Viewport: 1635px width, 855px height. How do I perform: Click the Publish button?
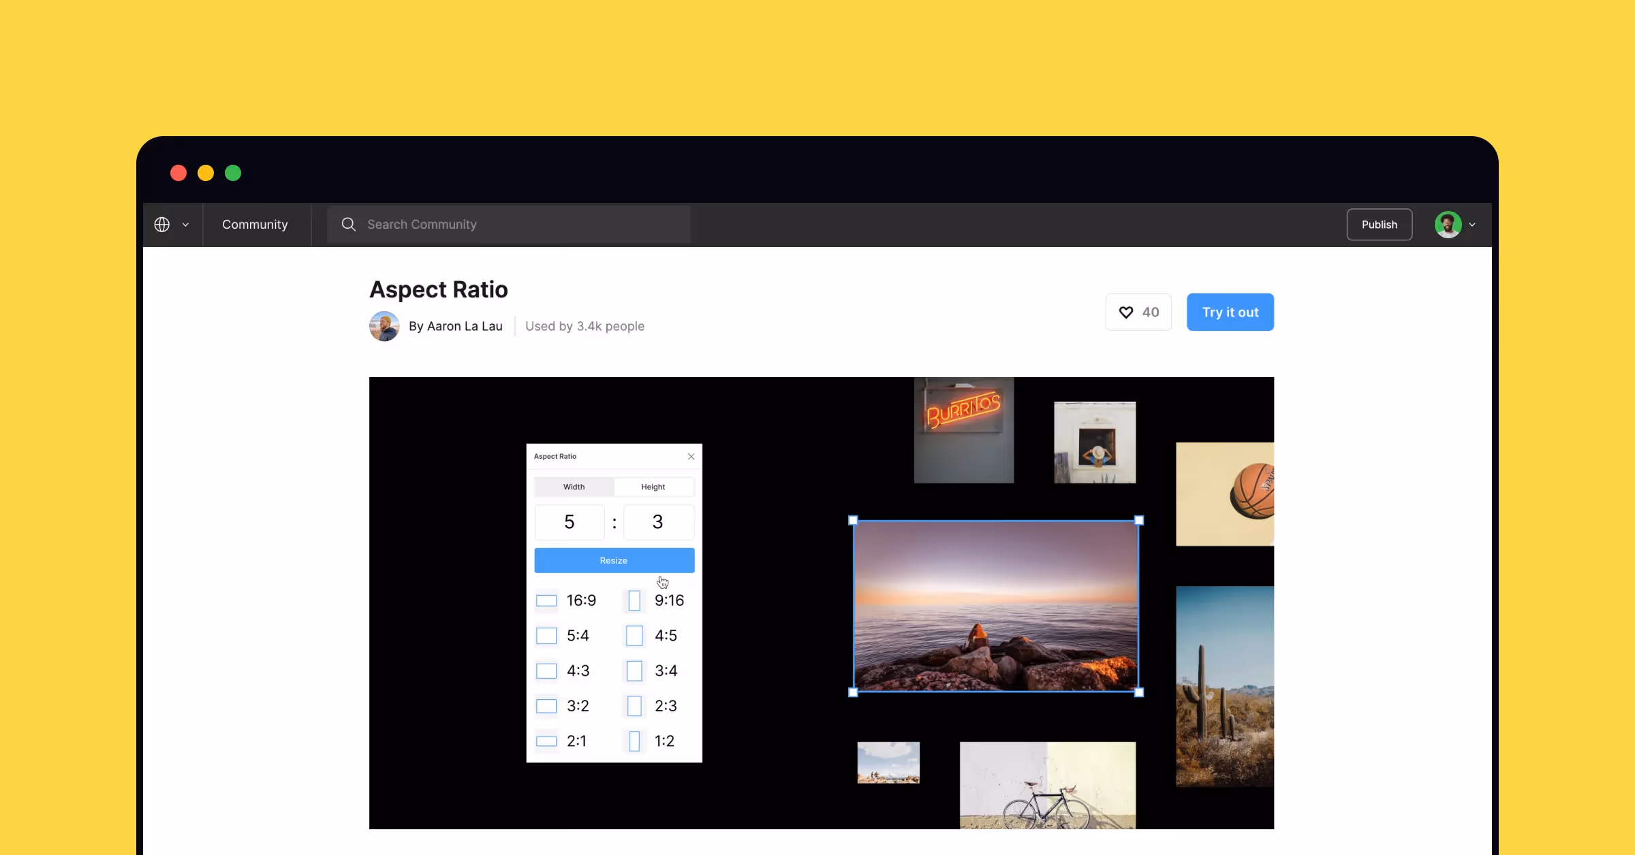click(1379, 224)
